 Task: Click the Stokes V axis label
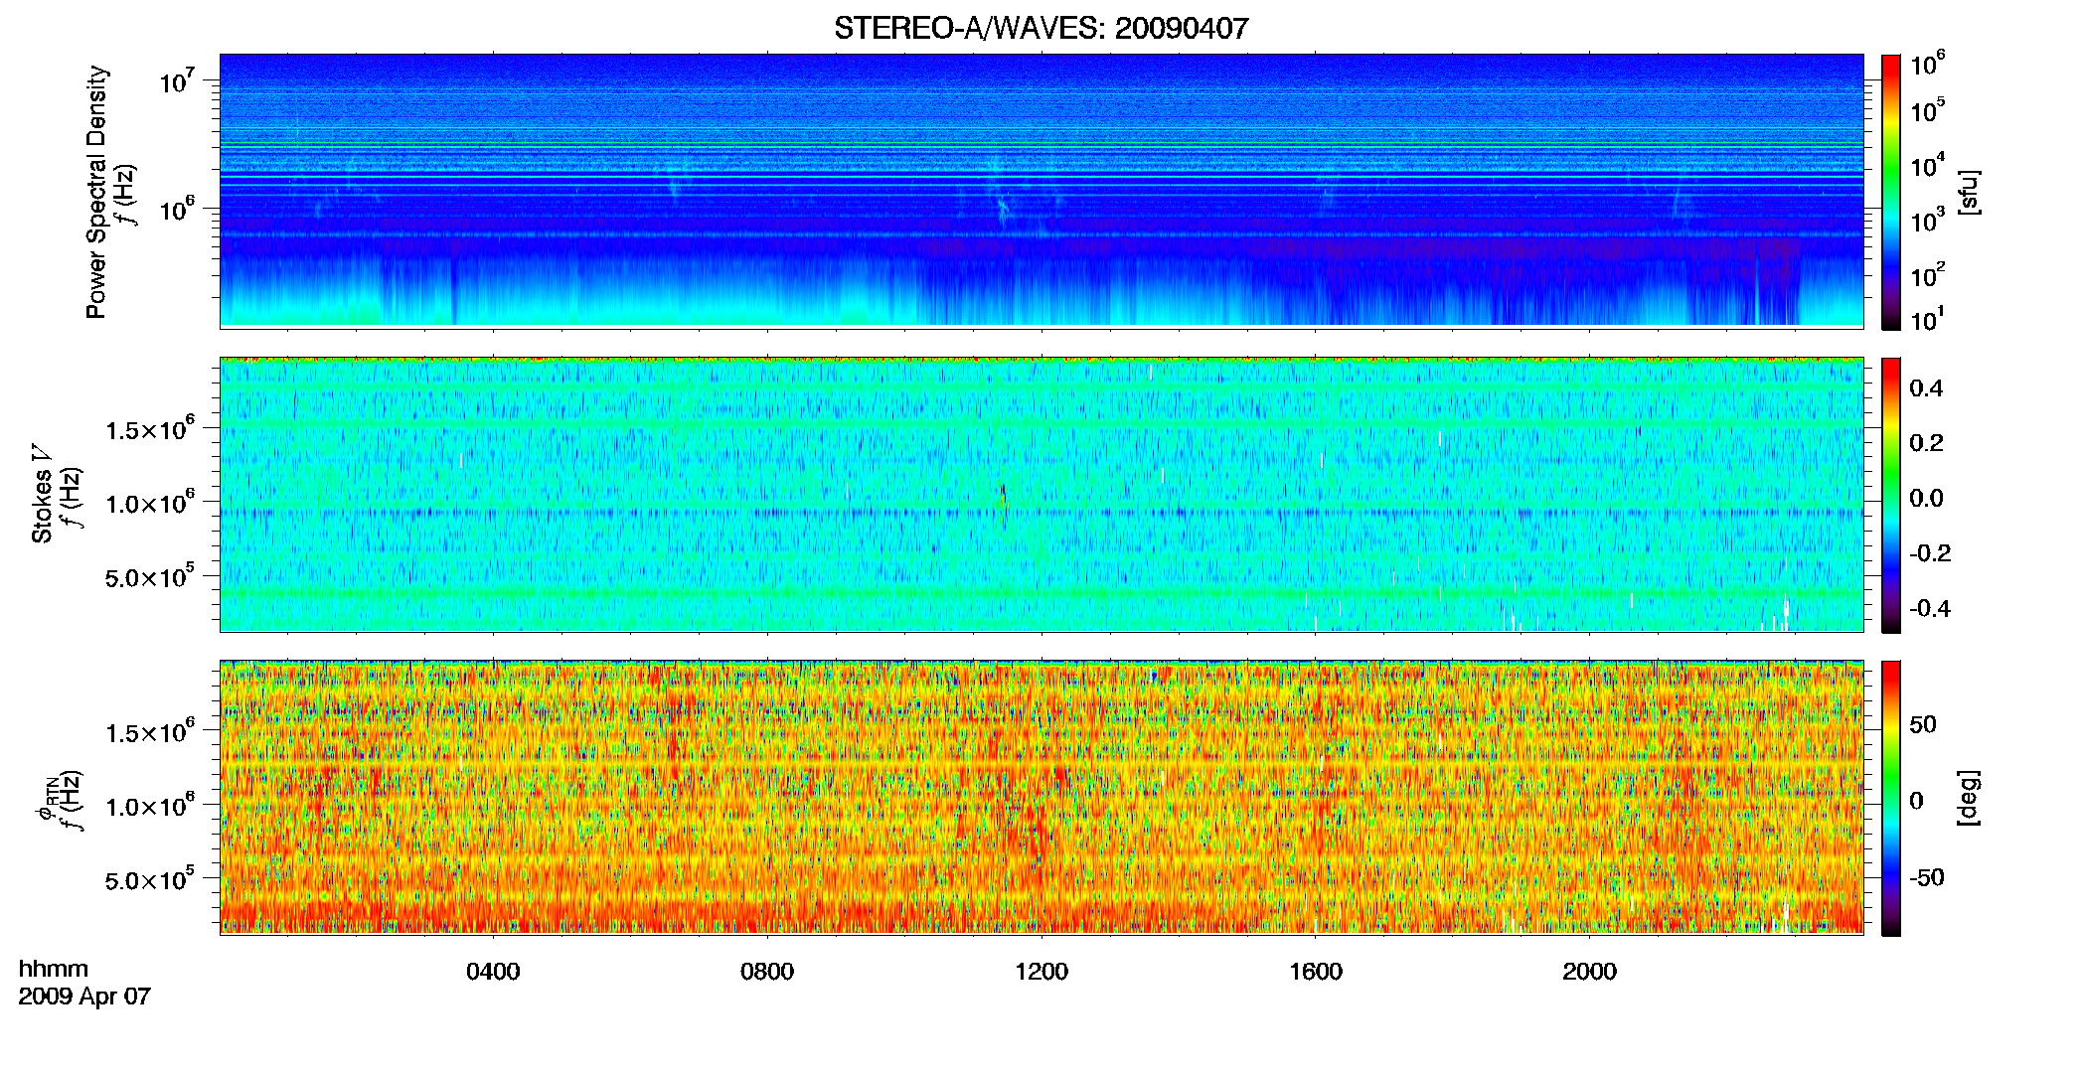pyautogui.click(x=43, y=494)
